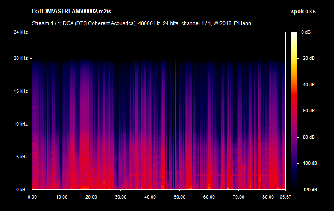Click the 5 kHz frequency axis label
The width and height of the screenshot is (334, 211).
pyautogui.click(x=22, y=157)
